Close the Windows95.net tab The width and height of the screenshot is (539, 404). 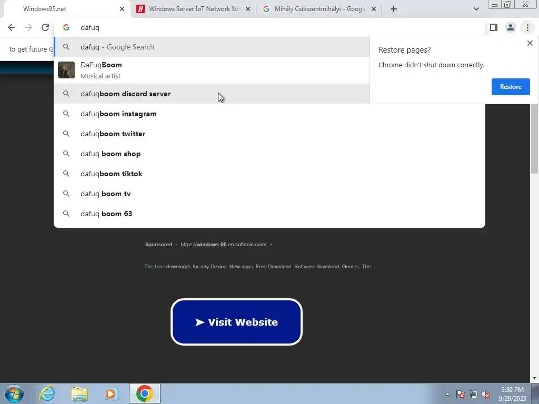(x=122, y=9)
